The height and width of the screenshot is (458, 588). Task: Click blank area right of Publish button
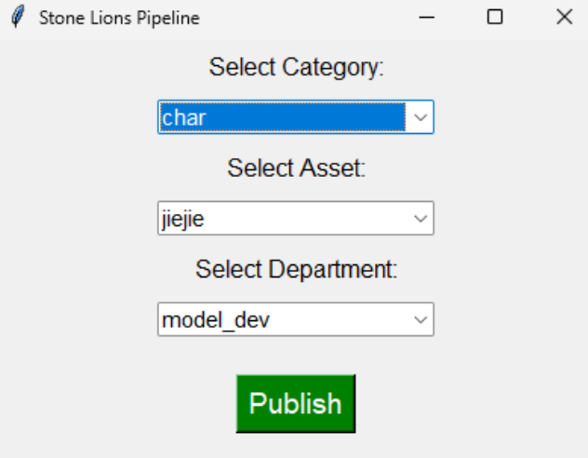point(465,404)
